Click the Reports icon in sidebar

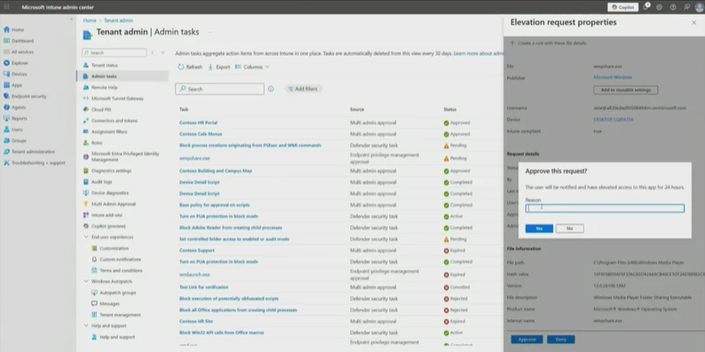point(6,119)
